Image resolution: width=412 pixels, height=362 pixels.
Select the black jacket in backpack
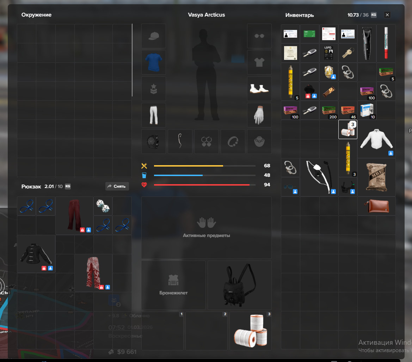(36, 254)
